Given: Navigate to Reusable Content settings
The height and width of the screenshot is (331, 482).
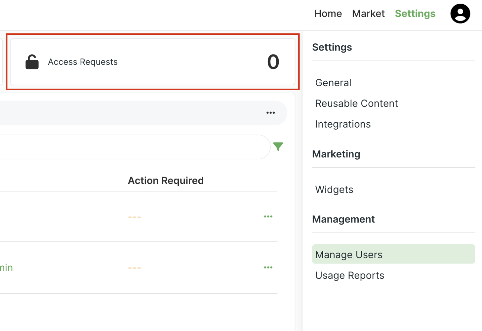Looking at the screenshot, I should (x=356, y=103).
